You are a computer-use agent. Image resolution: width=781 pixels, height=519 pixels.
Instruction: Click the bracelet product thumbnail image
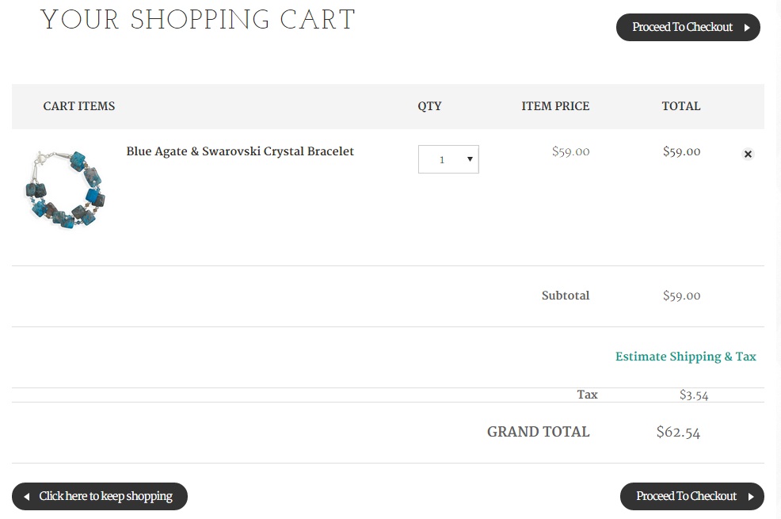(x=64, y=188)
